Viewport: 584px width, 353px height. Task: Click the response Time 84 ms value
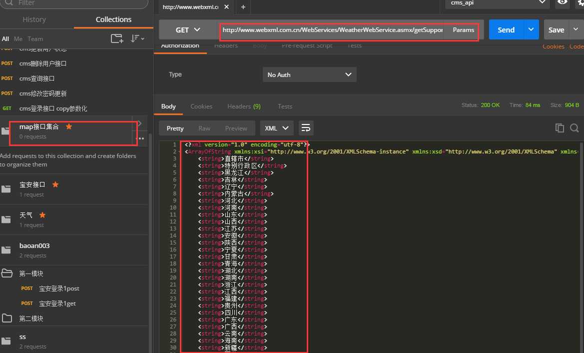533,105
